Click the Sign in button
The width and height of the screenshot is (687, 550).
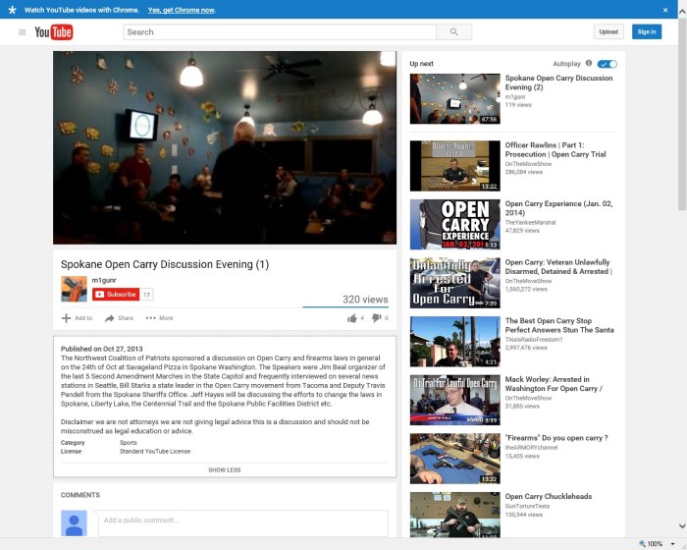646,32
